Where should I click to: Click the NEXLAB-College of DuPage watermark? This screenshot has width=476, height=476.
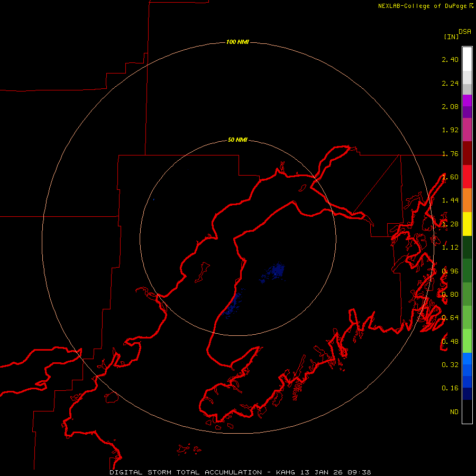(425, 6)
